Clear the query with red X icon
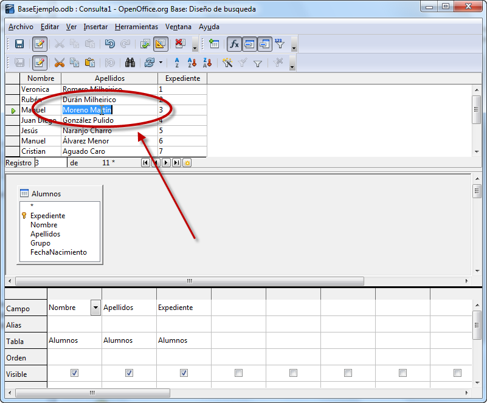The height and width of the screenshot is (403, 487). [181, 44]
